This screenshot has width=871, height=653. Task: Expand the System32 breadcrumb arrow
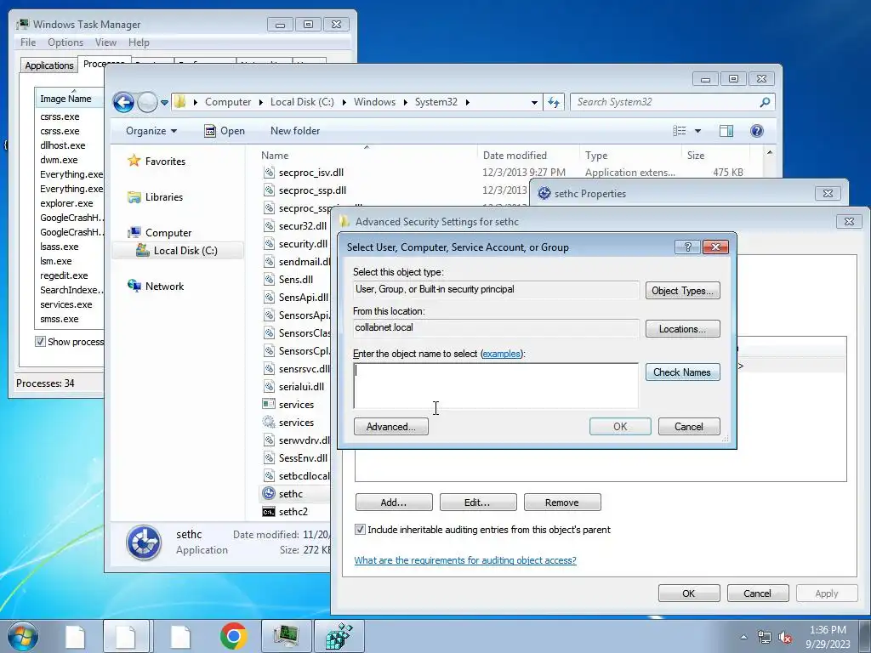click(468, 102)
